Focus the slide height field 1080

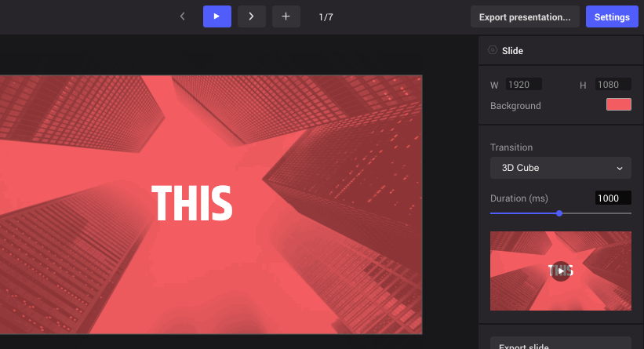click(x=613, y=84)
